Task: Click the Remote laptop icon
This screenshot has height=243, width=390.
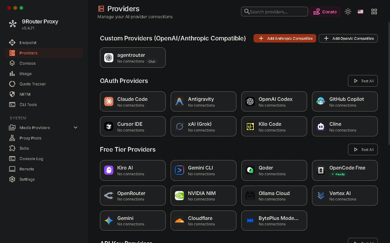Action: click(12, 169)
